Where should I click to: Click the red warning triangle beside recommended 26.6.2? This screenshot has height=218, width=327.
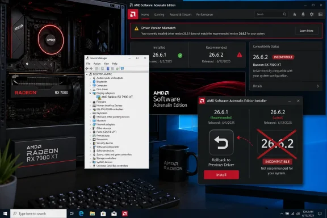click(240, 55)
